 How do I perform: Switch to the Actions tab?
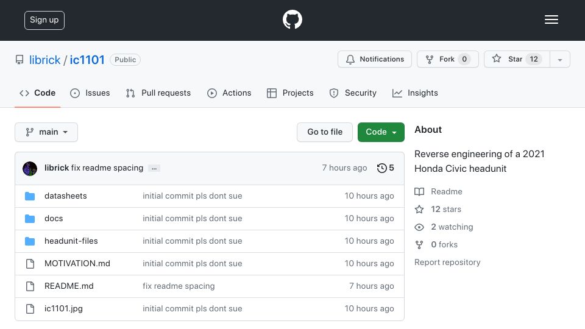[x=229, y=93]
